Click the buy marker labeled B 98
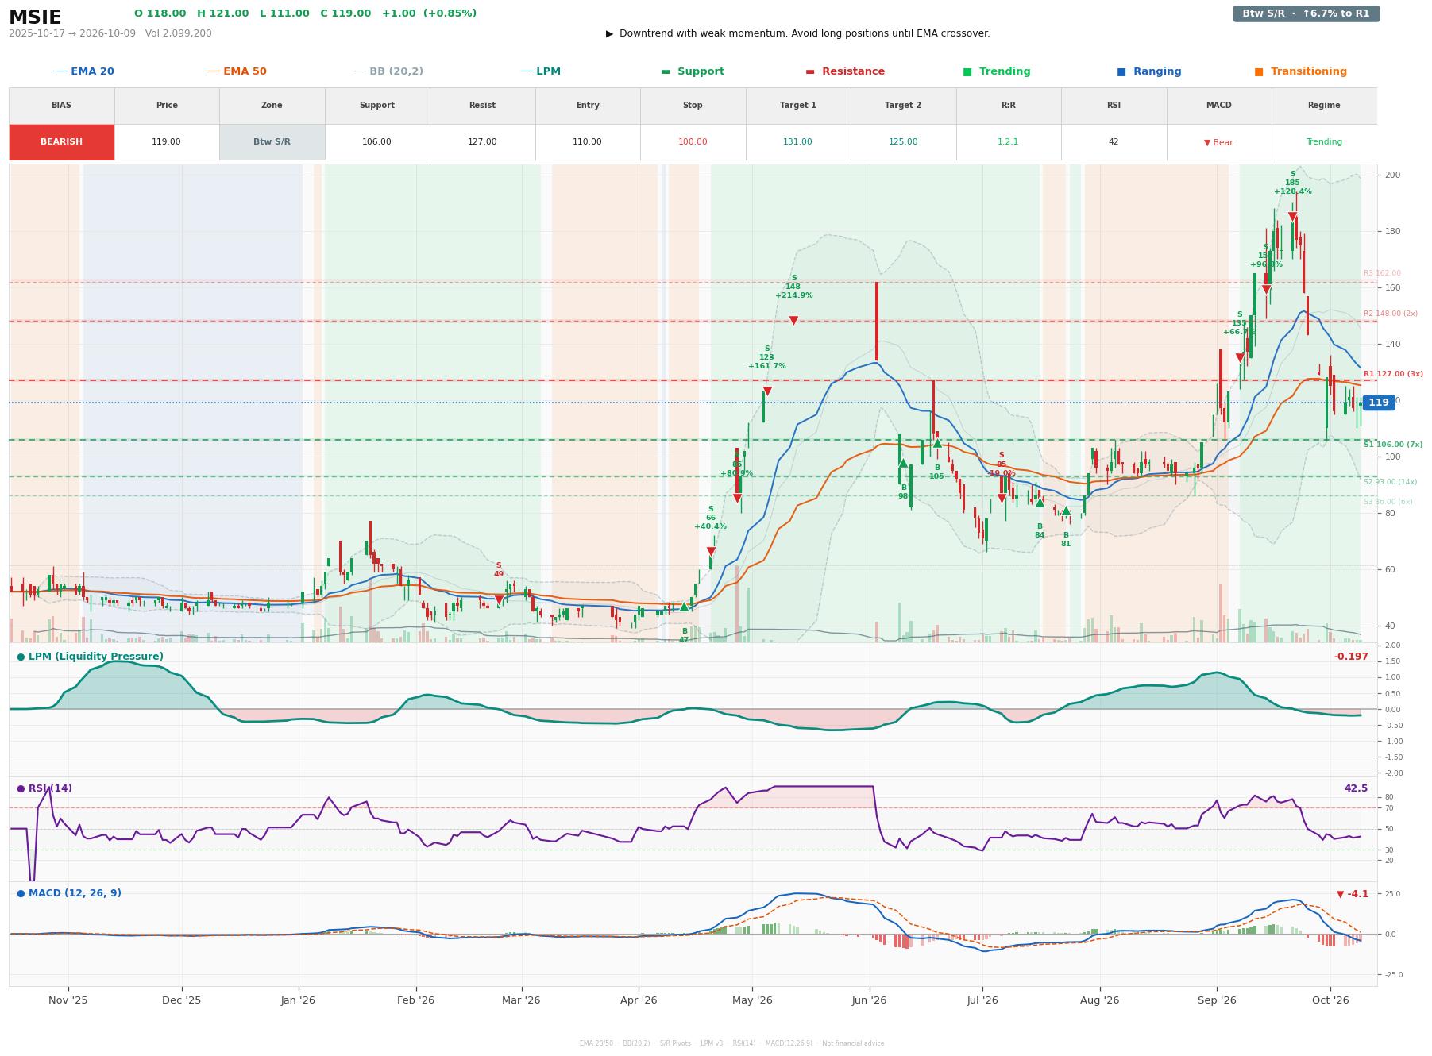 coord(903,463)
